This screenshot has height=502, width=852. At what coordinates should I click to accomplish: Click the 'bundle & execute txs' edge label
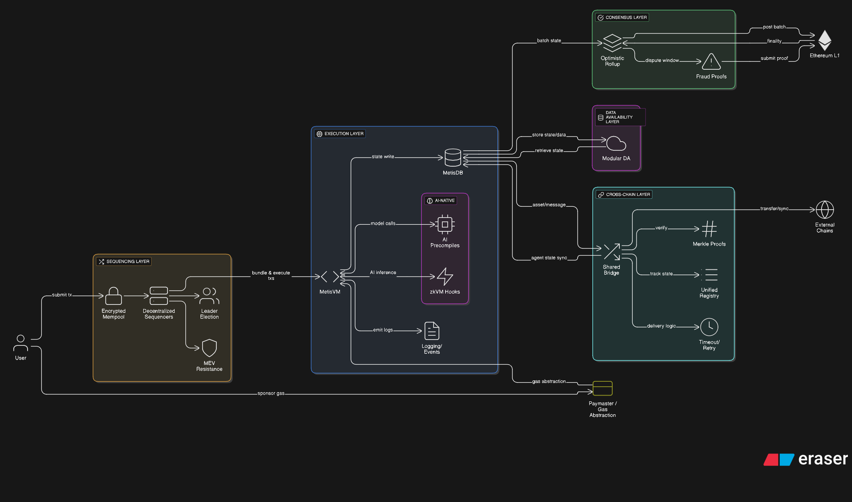(271, 275)
